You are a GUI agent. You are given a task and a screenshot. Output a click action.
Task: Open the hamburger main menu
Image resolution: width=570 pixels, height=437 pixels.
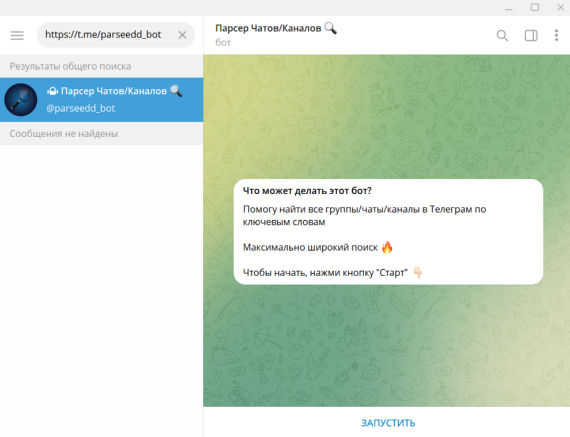17,35
